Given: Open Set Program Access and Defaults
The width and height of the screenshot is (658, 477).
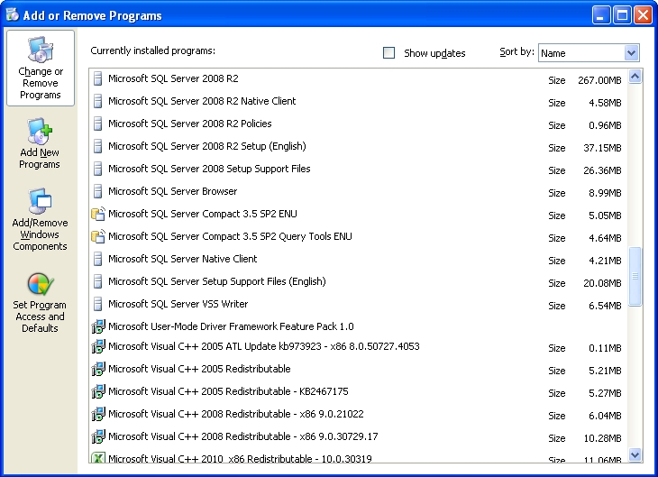Looking at the screenshot, I should pyautogui.click(x=40, y=303).
